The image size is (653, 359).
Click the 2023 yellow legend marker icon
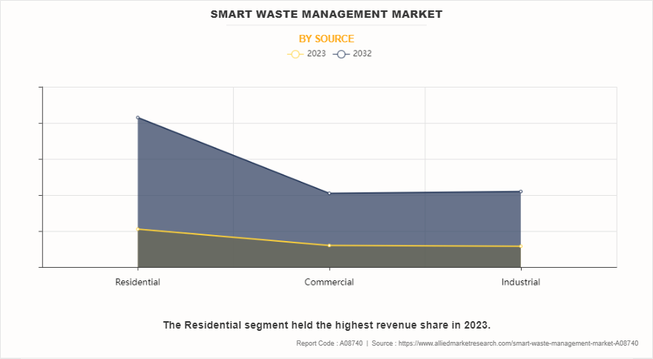coord(295,54)
